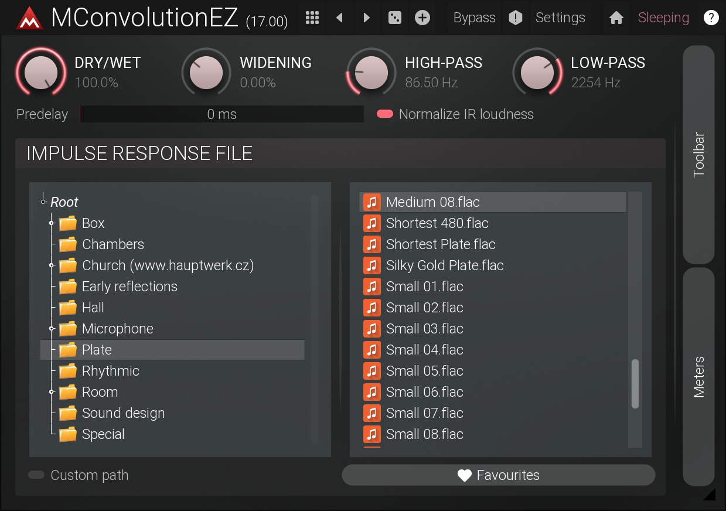Expand the Box folder node
Screen dimensions: 726x511
tap(52, 223)
